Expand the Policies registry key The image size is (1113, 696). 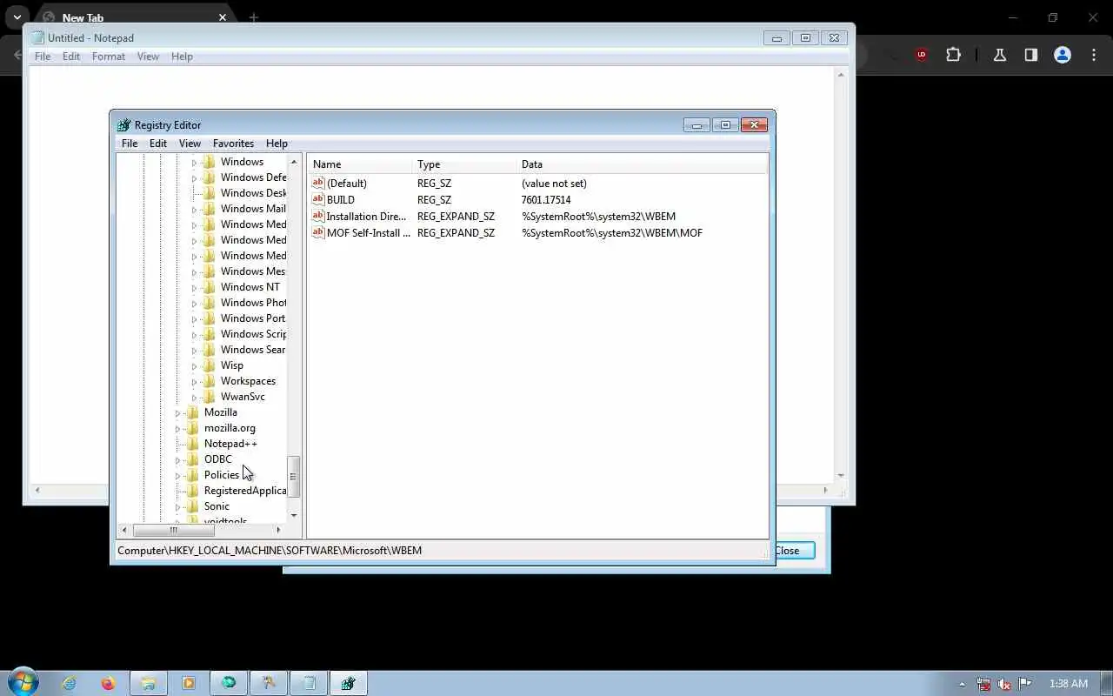[x=178, y=475]
